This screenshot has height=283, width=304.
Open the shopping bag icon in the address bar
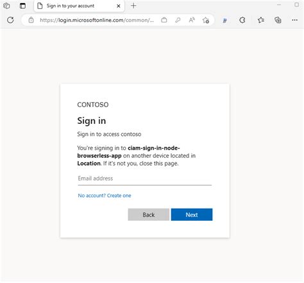(164, 20)
